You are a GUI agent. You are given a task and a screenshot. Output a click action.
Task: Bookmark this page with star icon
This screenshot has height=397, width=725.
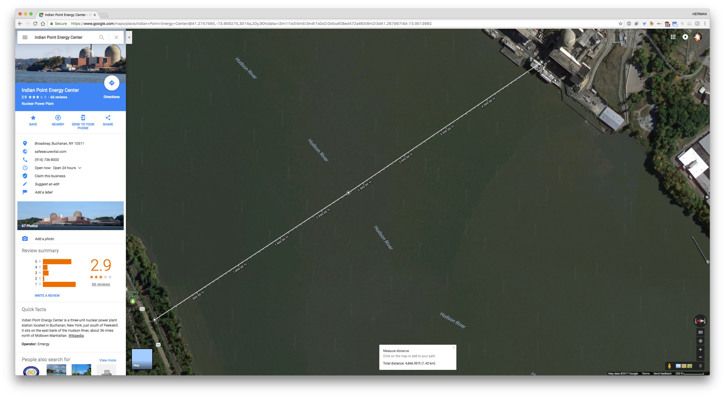pos(620,24)
